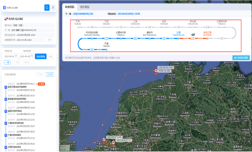Click the Antwerp anchor icon in history
The width and height of the screenshot is (252, 152).
(x=6, y=87)
